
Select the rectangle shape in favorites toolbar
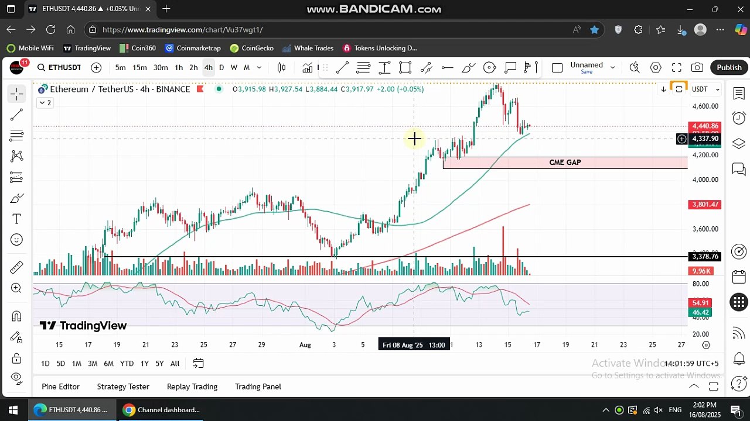pyautogui.click(x=405, y=68)
